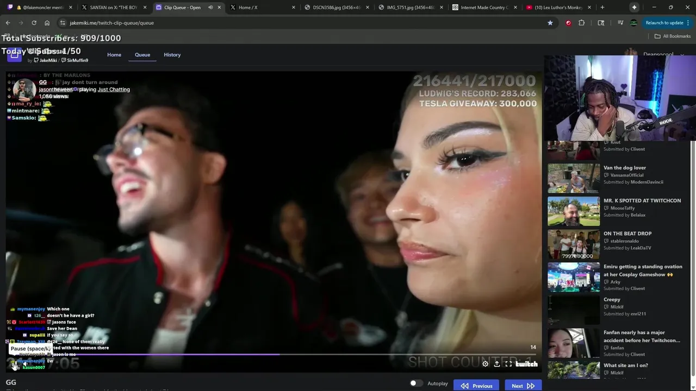696x391 pixels.
Task: Open the Twitch player settings gear
Action: click(x=486, y=364)
